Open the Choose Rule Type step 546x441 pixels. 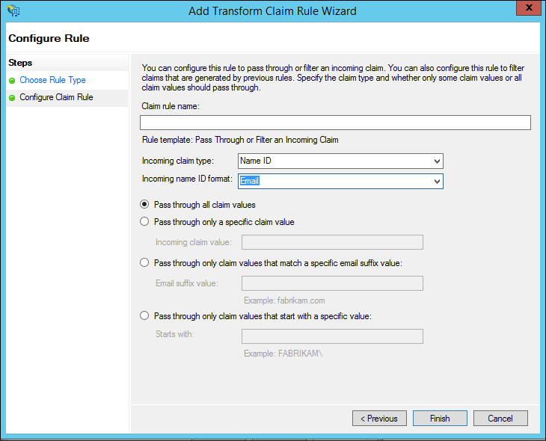click(52, 80)
